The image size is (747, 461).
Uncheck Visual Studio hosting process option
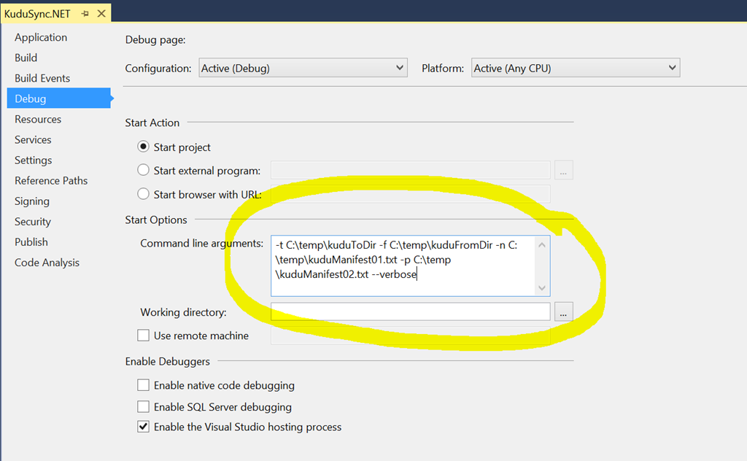pyautogui.click(x=143, y=426)
